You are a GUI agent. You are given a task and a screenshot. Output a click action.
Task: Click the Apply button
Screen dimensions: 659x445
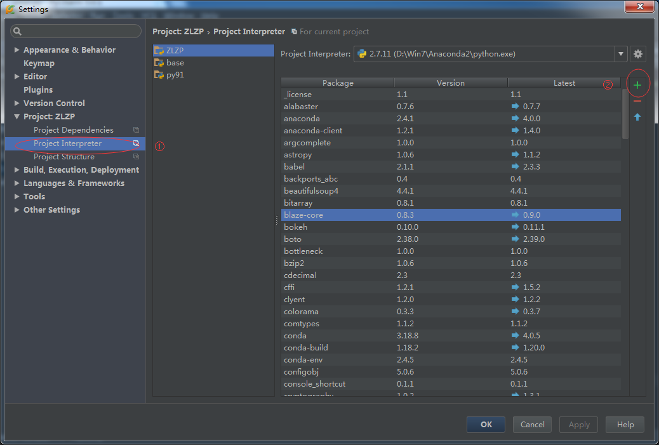(579, 425)
